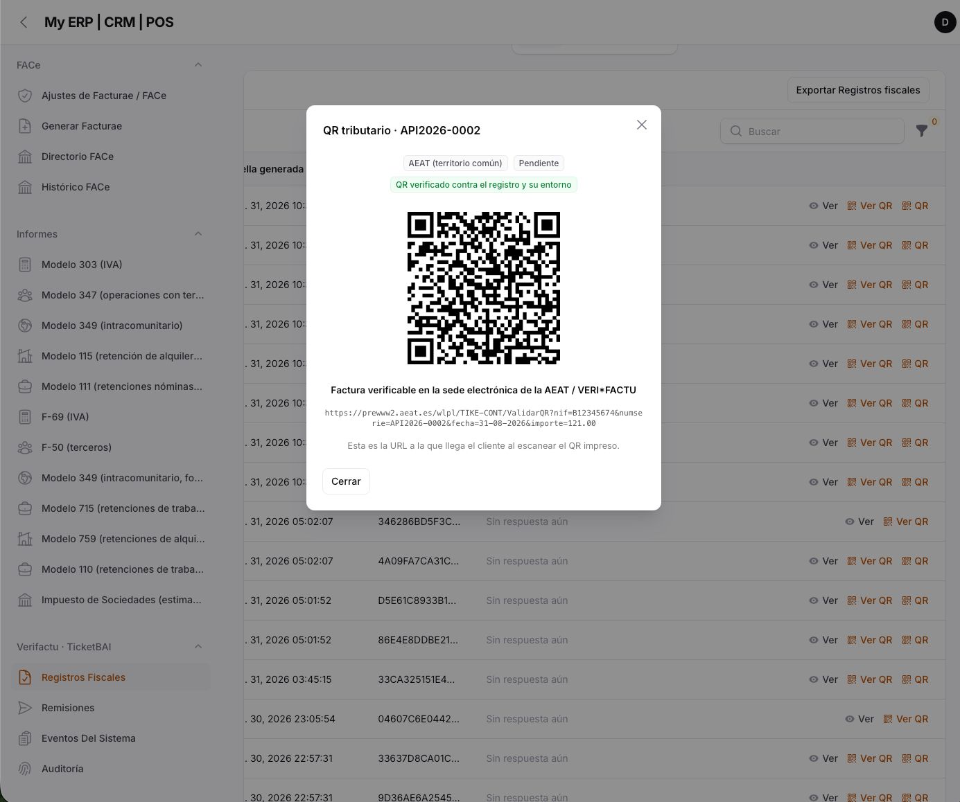Click the Remisiones send icon
The height and width of the screenshot is (802, 960).
(x=25, y=708)
